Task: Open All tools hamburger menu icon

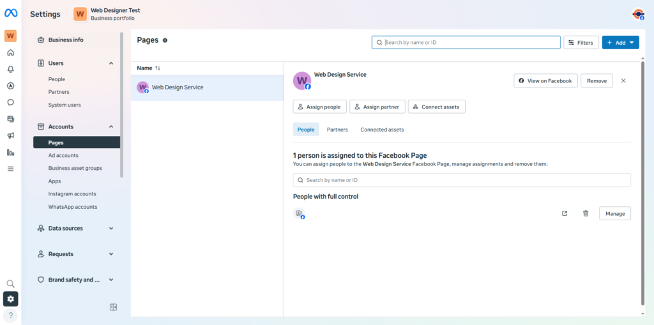Action: pyautogui.click(x=10, y=169)
